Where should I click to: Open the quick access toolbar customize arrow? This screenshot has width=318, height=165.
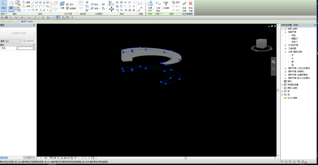pos(73,18)
